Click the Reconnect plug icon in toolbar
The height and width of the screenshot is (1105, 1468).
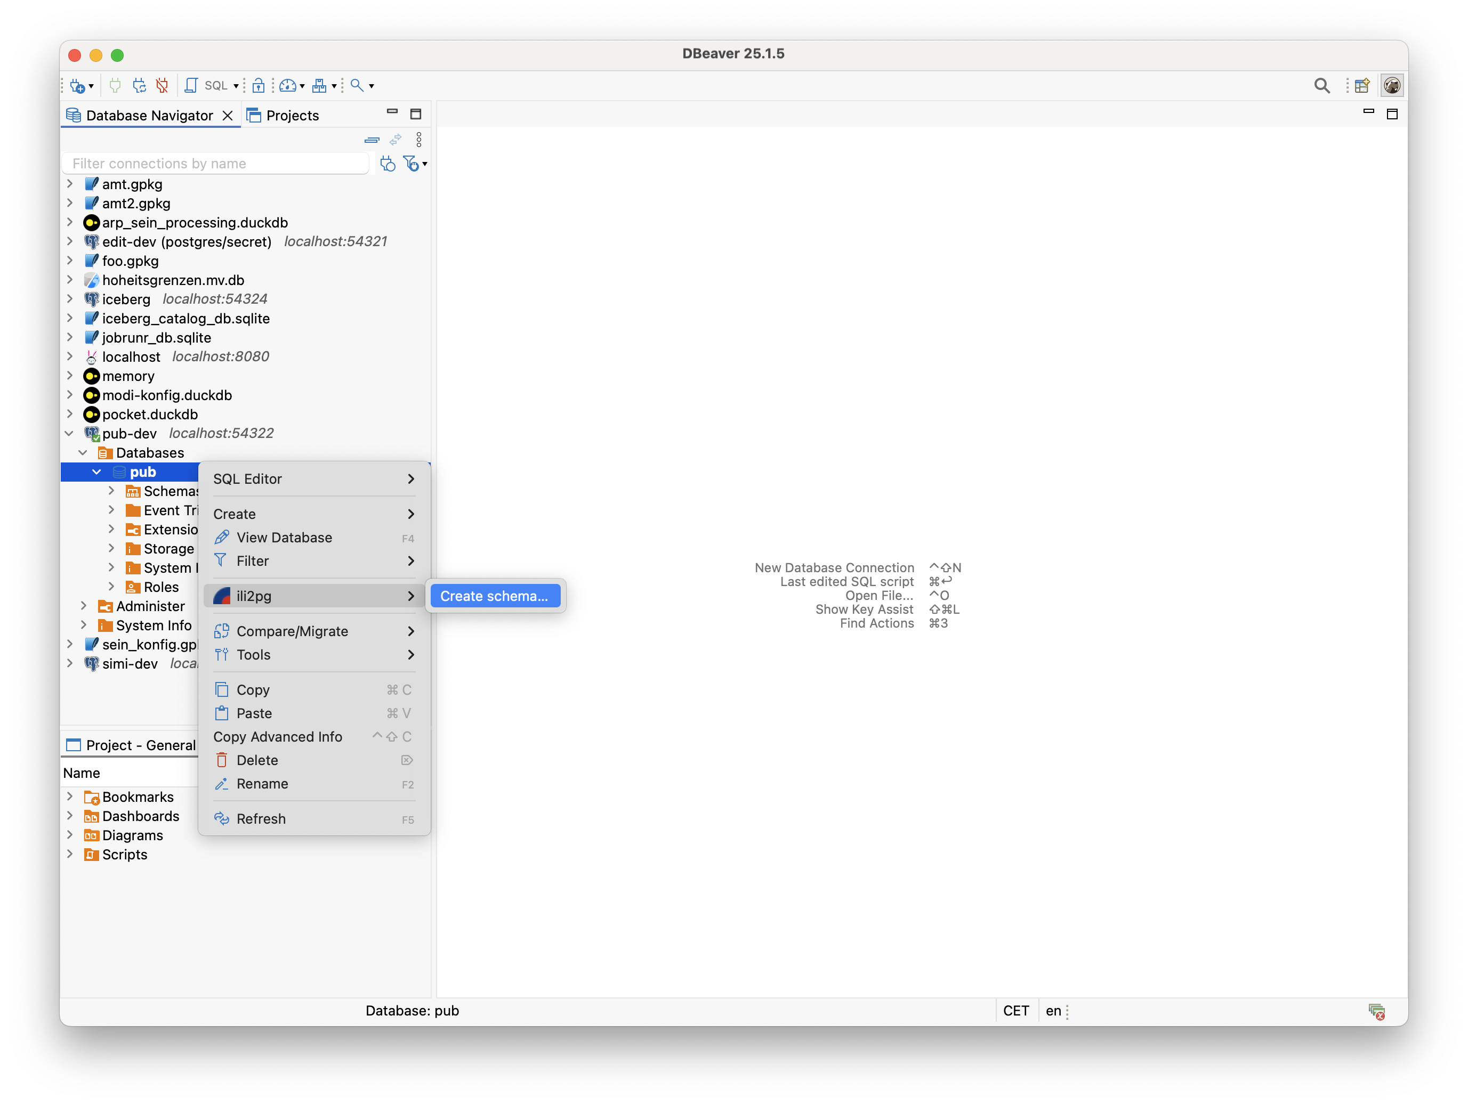[x=139, y=86]
